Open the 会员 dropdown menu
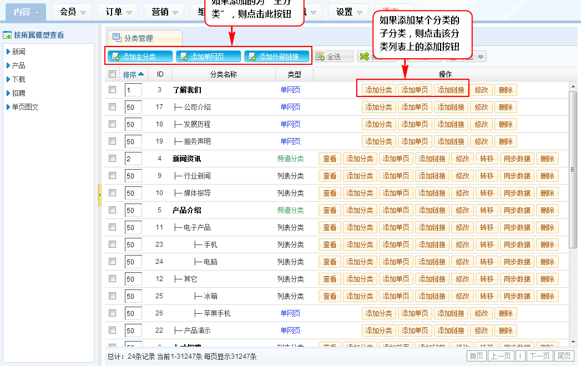581x367 pixels. pos(73,12)
